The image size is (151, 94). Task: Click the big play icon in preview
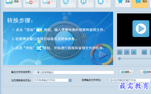pyautogui.click(x=141, y=29)
